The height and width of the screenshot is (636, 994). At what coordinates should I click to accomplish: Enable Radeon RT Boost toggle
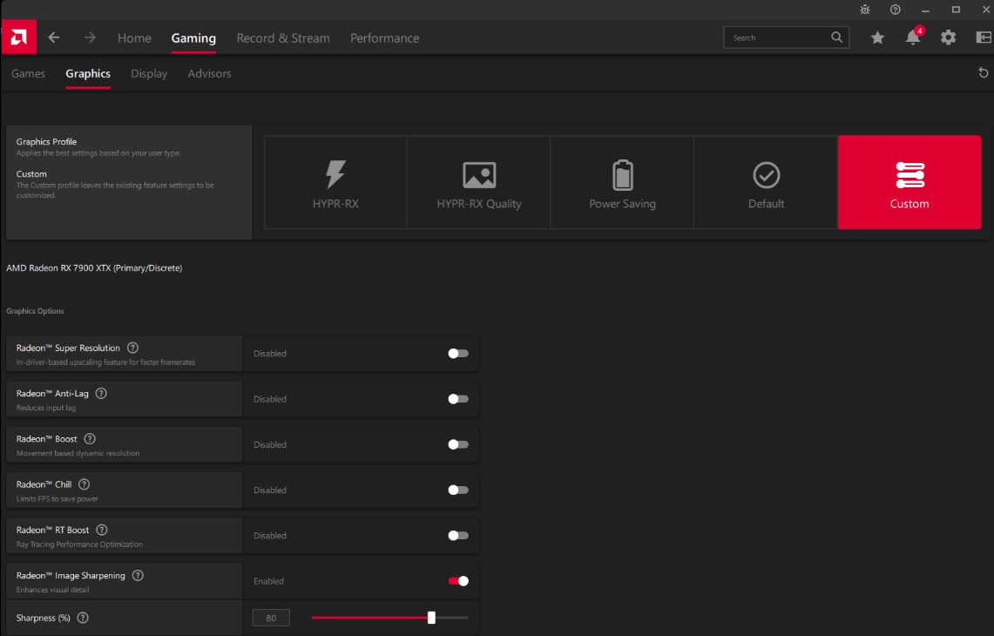click(x=457, y=536)
